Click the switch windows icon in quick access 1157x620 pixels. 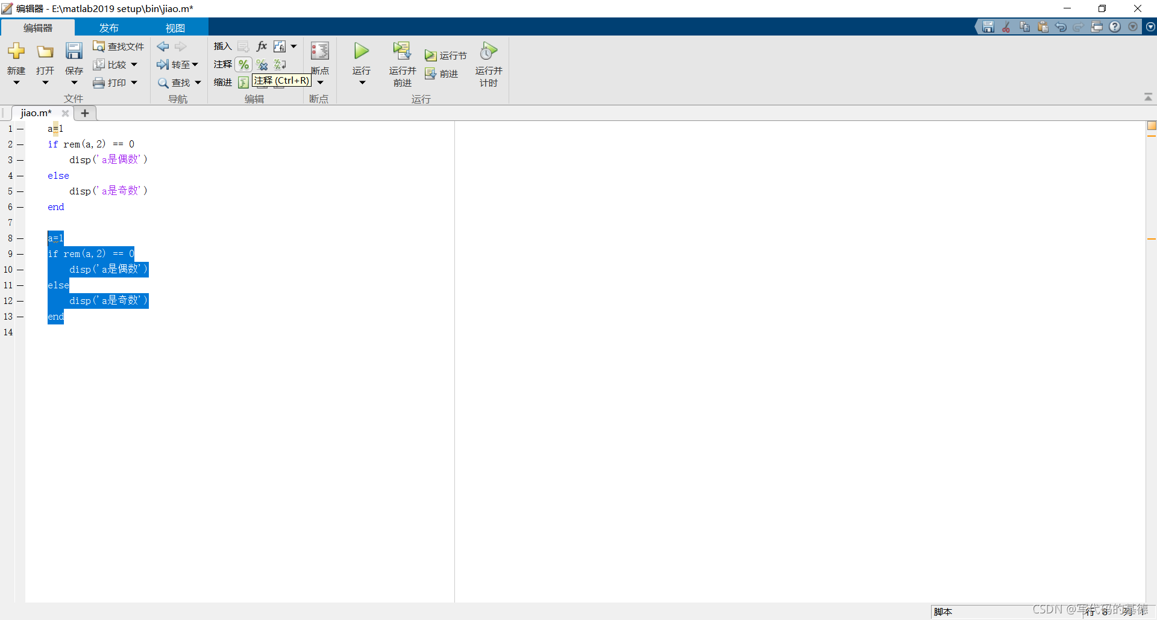tap(1097, 26)
